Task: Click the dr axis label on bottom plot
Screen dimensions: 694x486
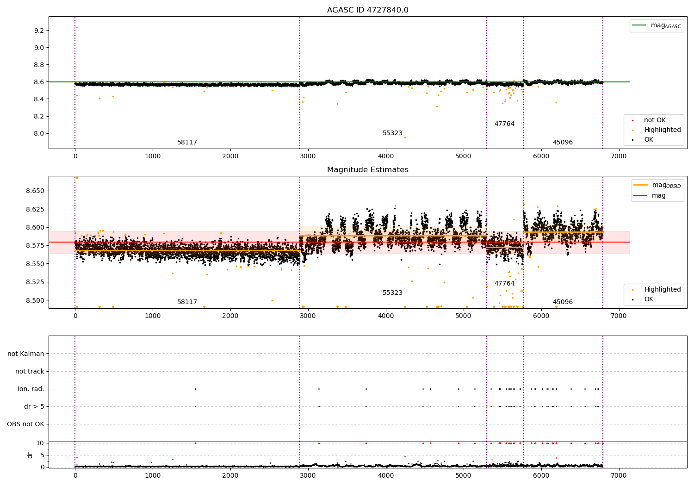Action: [30, 455]
